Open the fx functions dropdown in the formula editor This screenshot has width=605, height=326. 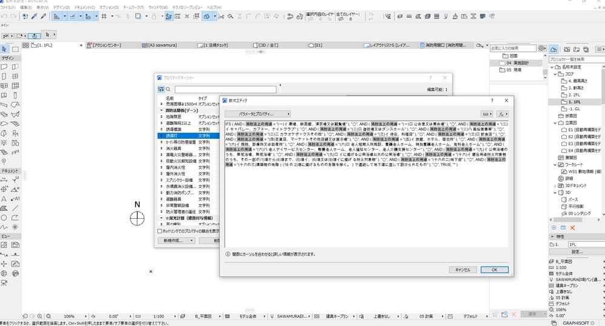[x=503, y=114]
